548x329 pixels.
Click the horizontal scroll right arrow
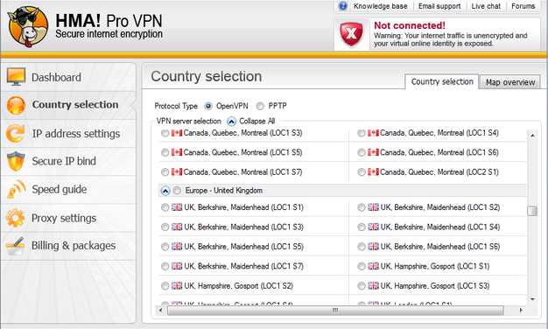pos(521,310)
